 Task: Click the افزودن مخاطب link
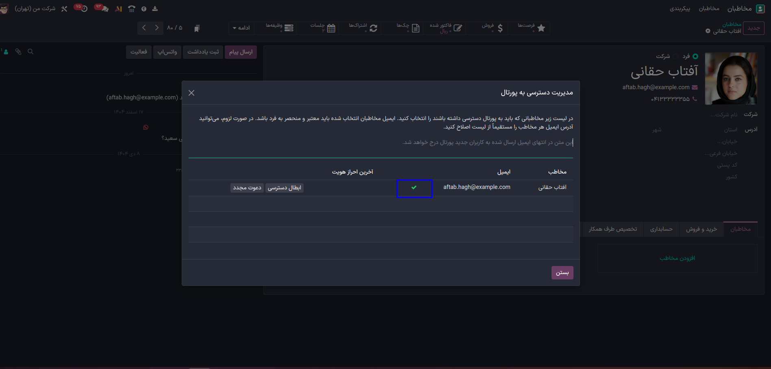pos(677,258)
